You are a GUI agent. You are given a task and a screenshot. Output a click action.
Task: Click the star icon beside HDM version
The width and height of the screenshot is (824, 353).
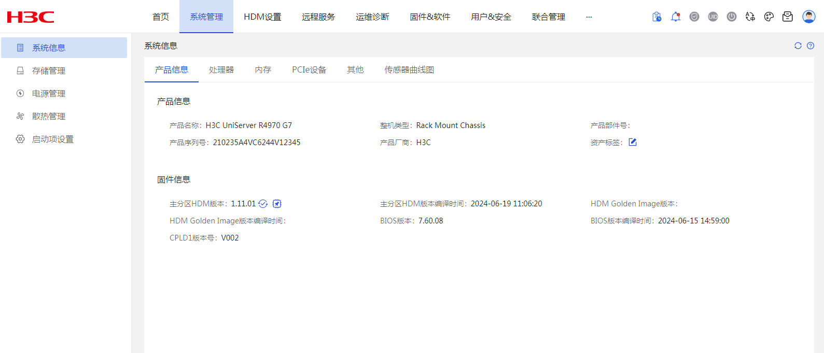(x=277, y=204)
